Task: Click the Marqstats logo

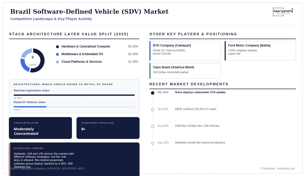Action: tap(283, 12)
